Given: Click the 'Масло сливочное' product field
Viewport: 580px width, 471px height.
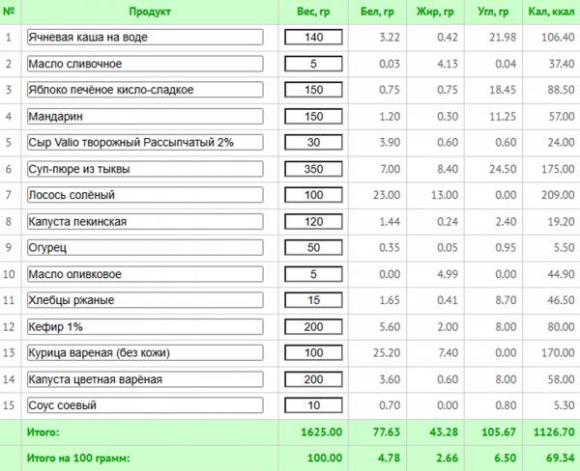Looking at the screenshot, I should click(x=145, y=64).
